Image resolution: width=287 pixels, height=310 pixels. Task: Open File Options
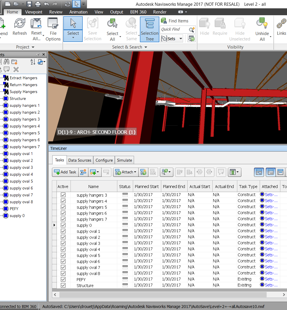coord(53,29)
